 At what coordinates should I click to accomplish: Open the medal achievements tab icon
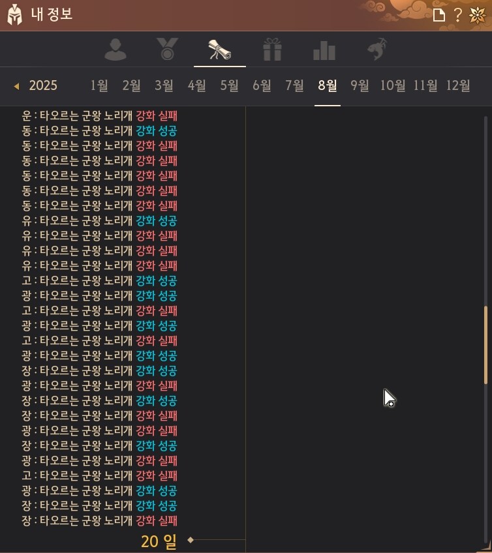point(167,50)
